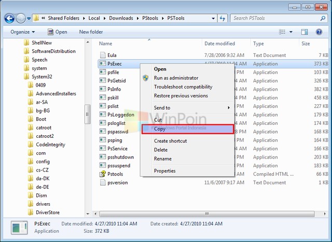Viewport: 332px width, 242px height.
Task: Click Downloads in the address breadcrumb
Action: click(121, 18)
